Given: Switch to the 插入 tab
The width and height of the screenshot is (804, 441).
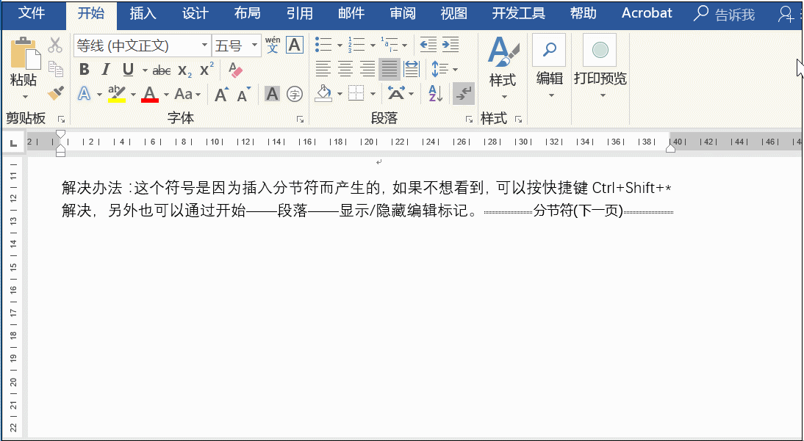Looking at the screenshot, I should point(143,14).
